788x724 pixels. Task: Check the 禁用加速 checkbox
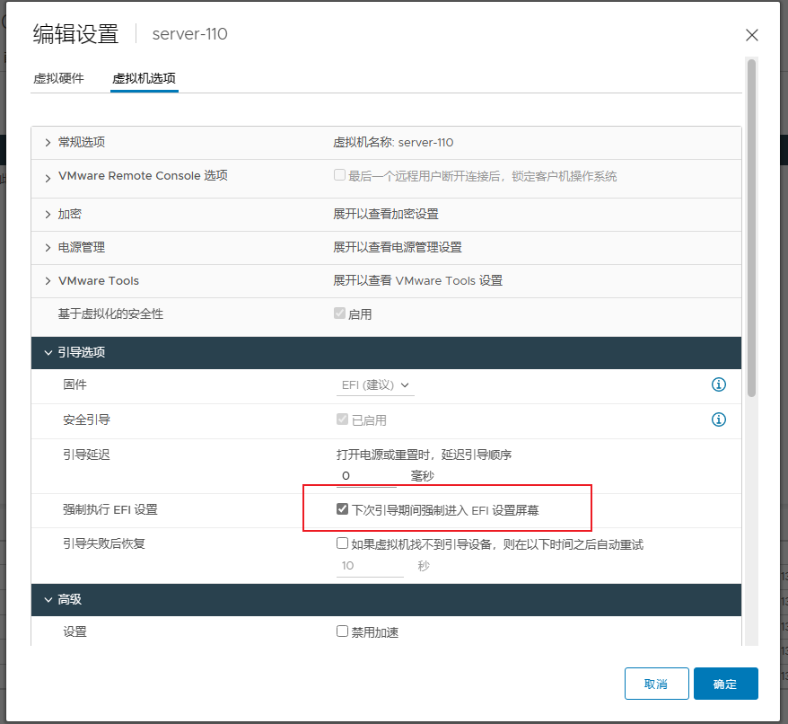(x=342, y=631)
